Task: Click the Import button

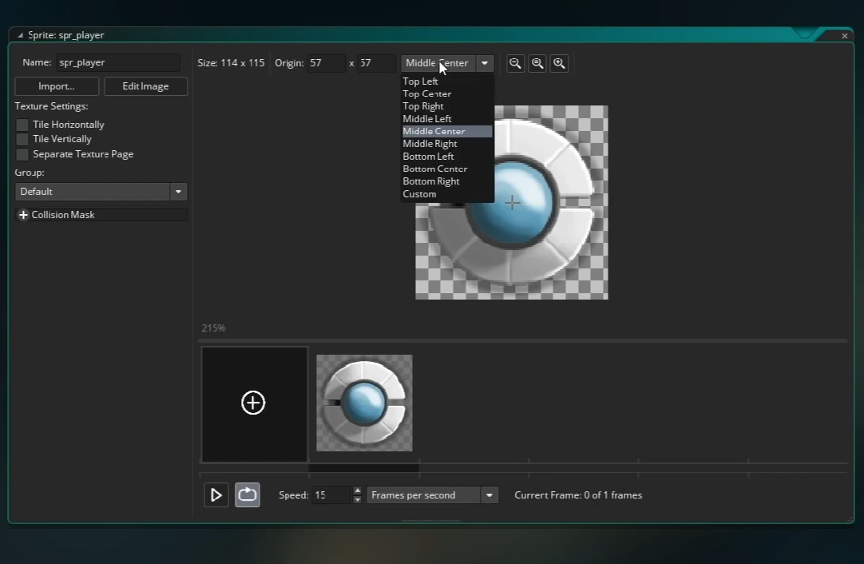Action: 57,86
